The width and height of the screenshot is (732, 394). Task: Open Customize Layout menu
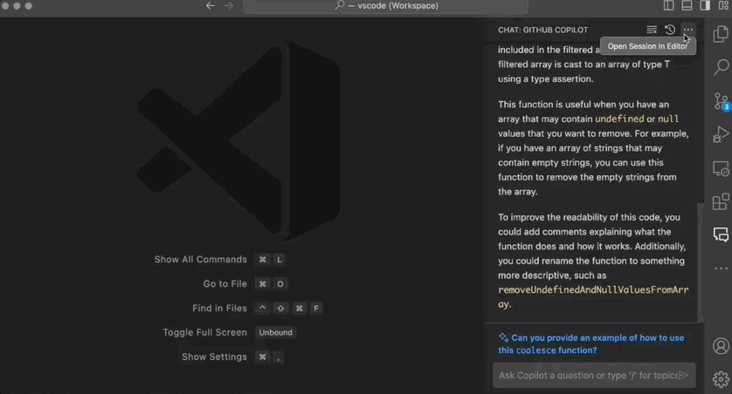(x=723, y=5)
